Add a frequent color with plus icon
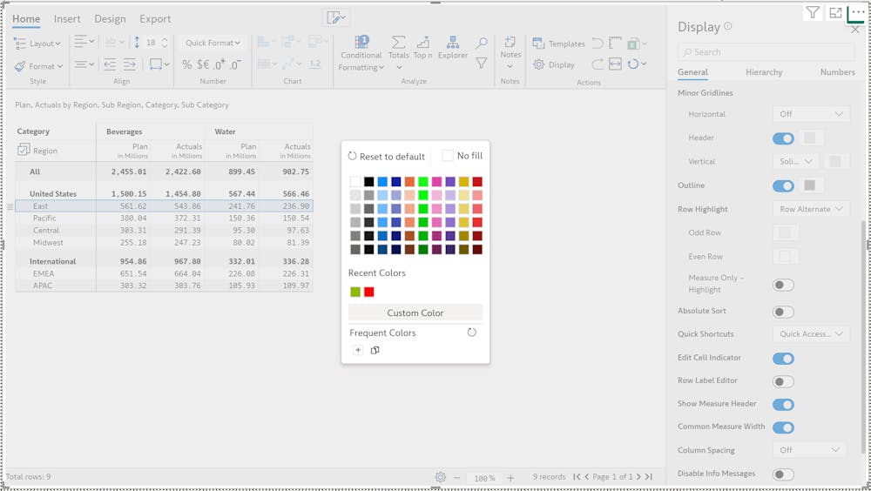Image resolution: width=871 pixels, height=491 pixels. 358,350
